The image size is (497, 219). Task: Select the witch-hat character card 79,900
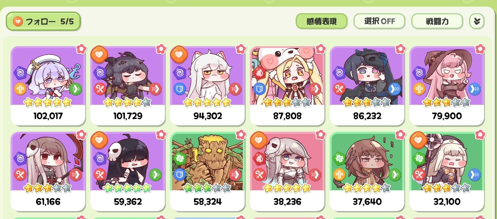pyautogui.click(x=447, y=86)
